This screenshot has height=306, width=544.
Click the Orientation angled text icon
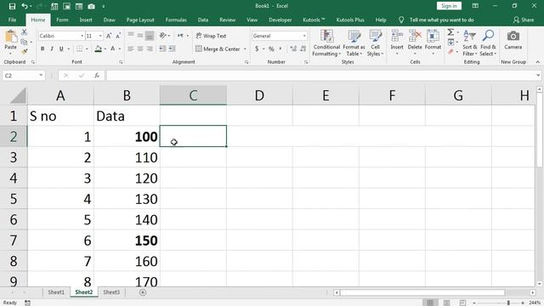click(162, 36)
